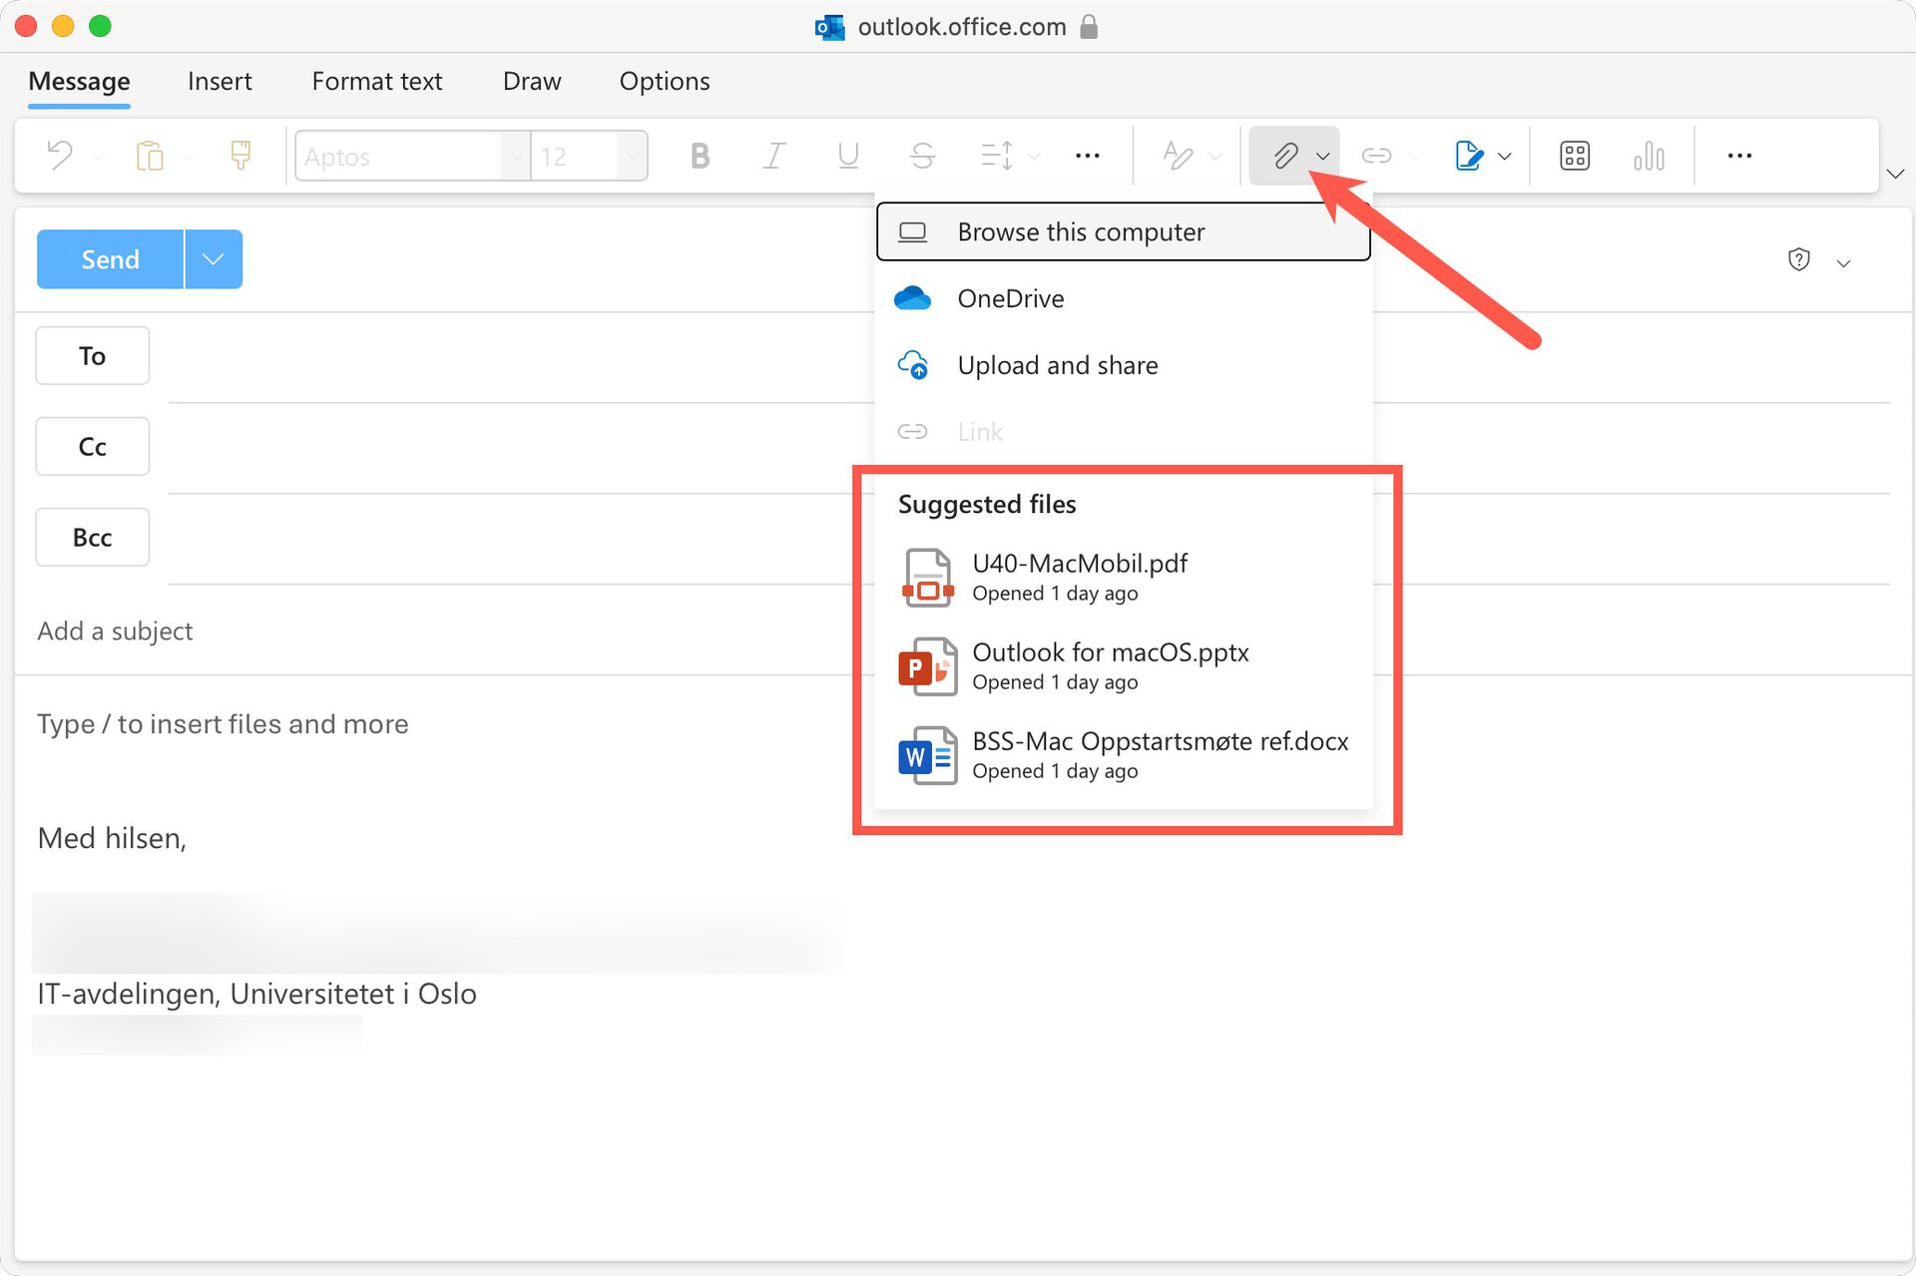1916x1276 pixels.
Task: Open the Draw tab
Action: coord(532,82)
